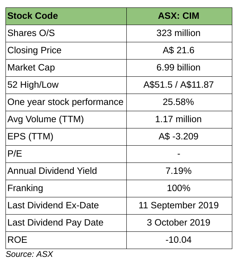The height and width of the screenshot is (260, 237).
Task: Select the 323 million value cell
Action: coord(179,33)
